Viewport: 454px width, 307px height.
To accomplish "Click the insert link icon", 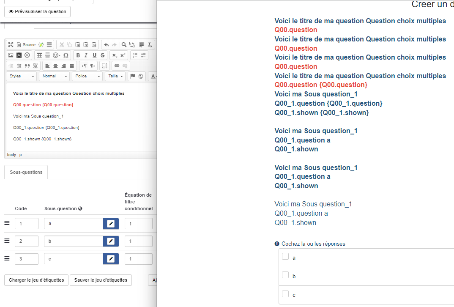I will click(117, 66).
